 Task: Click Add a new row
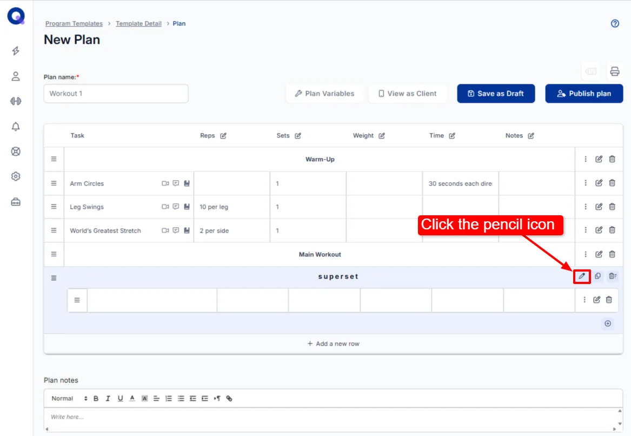333,343
